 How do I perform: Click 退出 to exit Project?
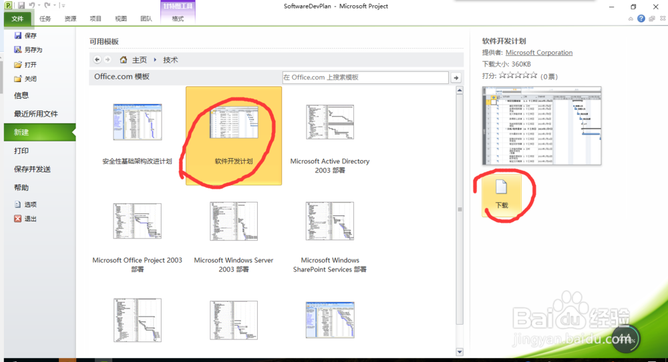pyautogui.click(x=25, y=219)
